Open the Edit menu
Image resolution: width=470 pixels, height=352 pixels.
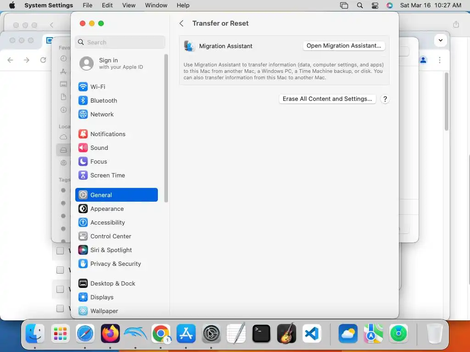[x=107, y=5]
